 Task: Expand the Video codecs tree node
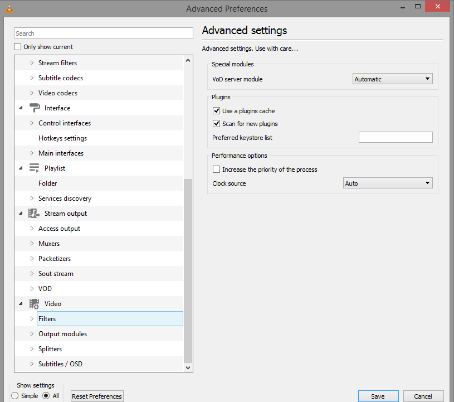(x=32, y=93)
